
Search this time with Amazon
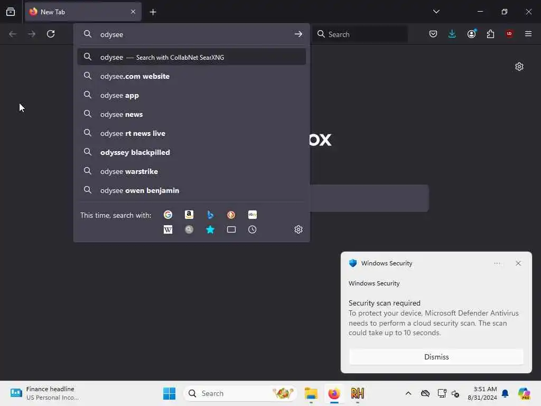point(189,215)
